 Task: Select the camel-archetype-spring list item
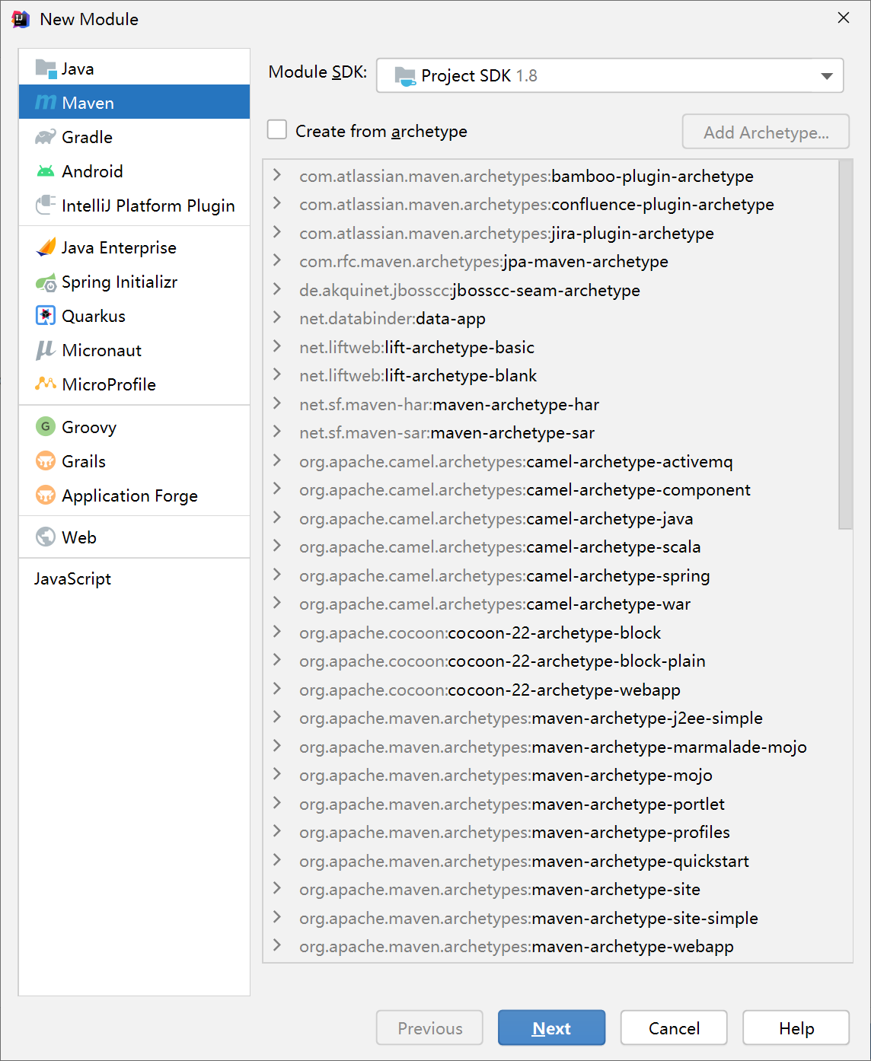pyautogui.click(x=504, y=575)
